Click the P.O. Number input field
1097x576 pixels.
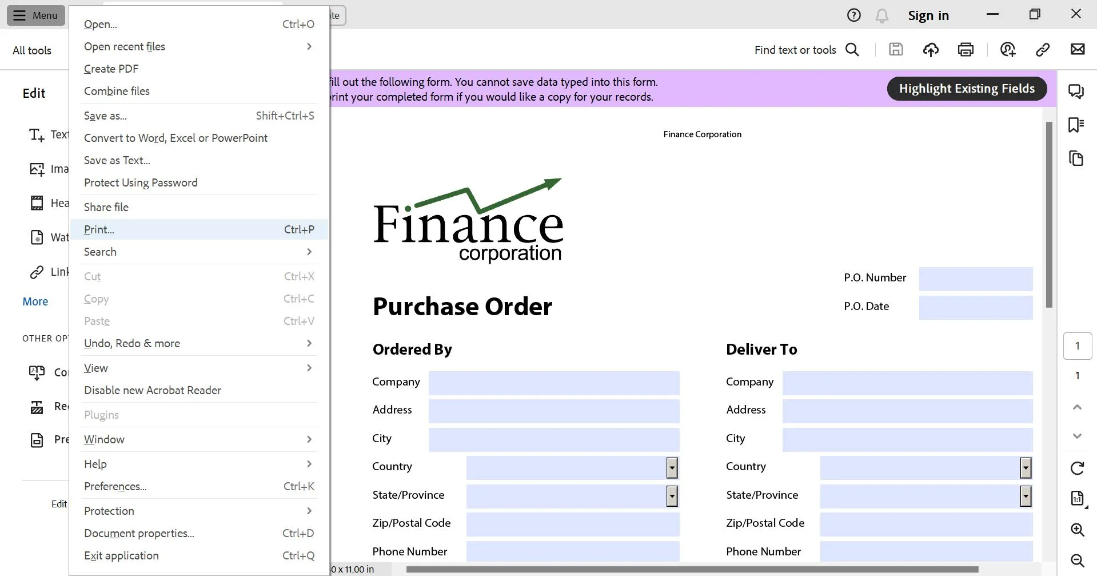click(975, 279)
